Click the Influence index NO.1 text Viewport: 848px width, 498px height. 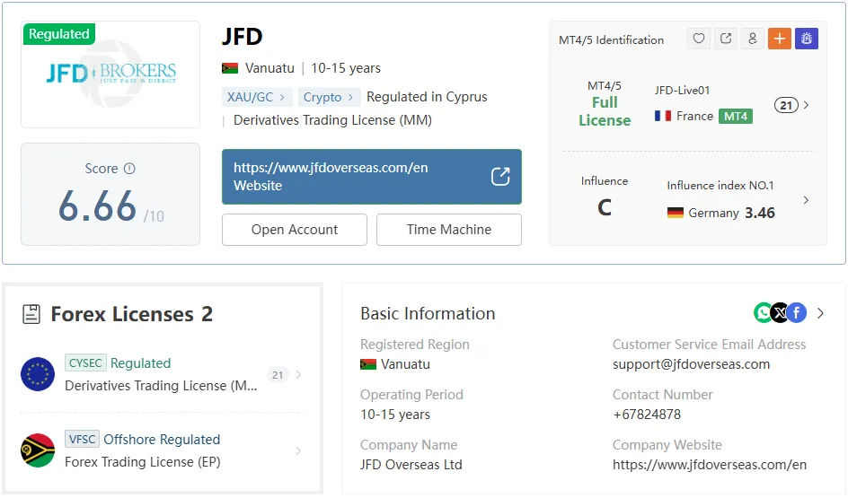click(720, 185)
